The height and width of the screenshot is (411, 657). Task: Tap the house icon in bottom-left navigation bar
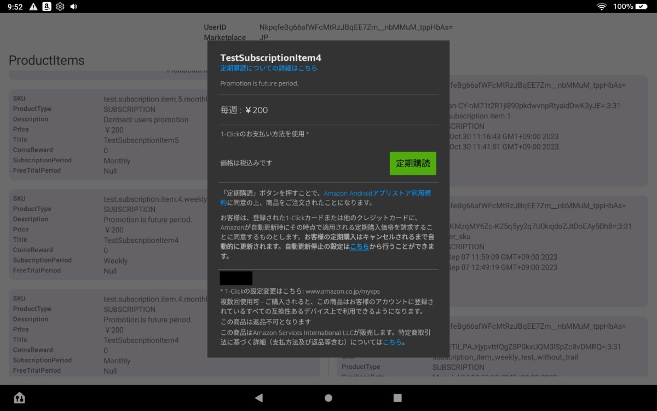click(19, 398)
